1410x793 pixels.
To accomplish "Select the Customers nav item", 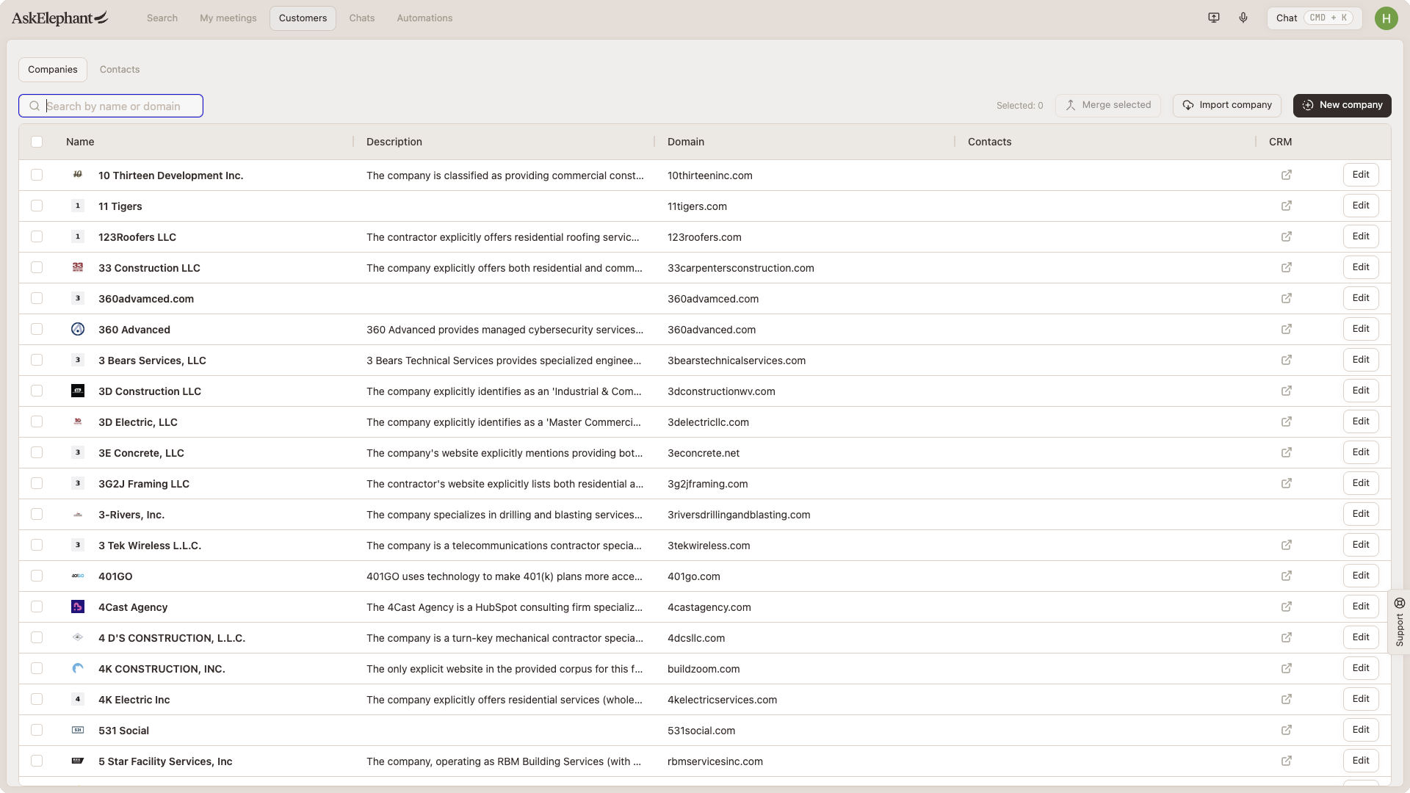I will (x=303, y=18).
